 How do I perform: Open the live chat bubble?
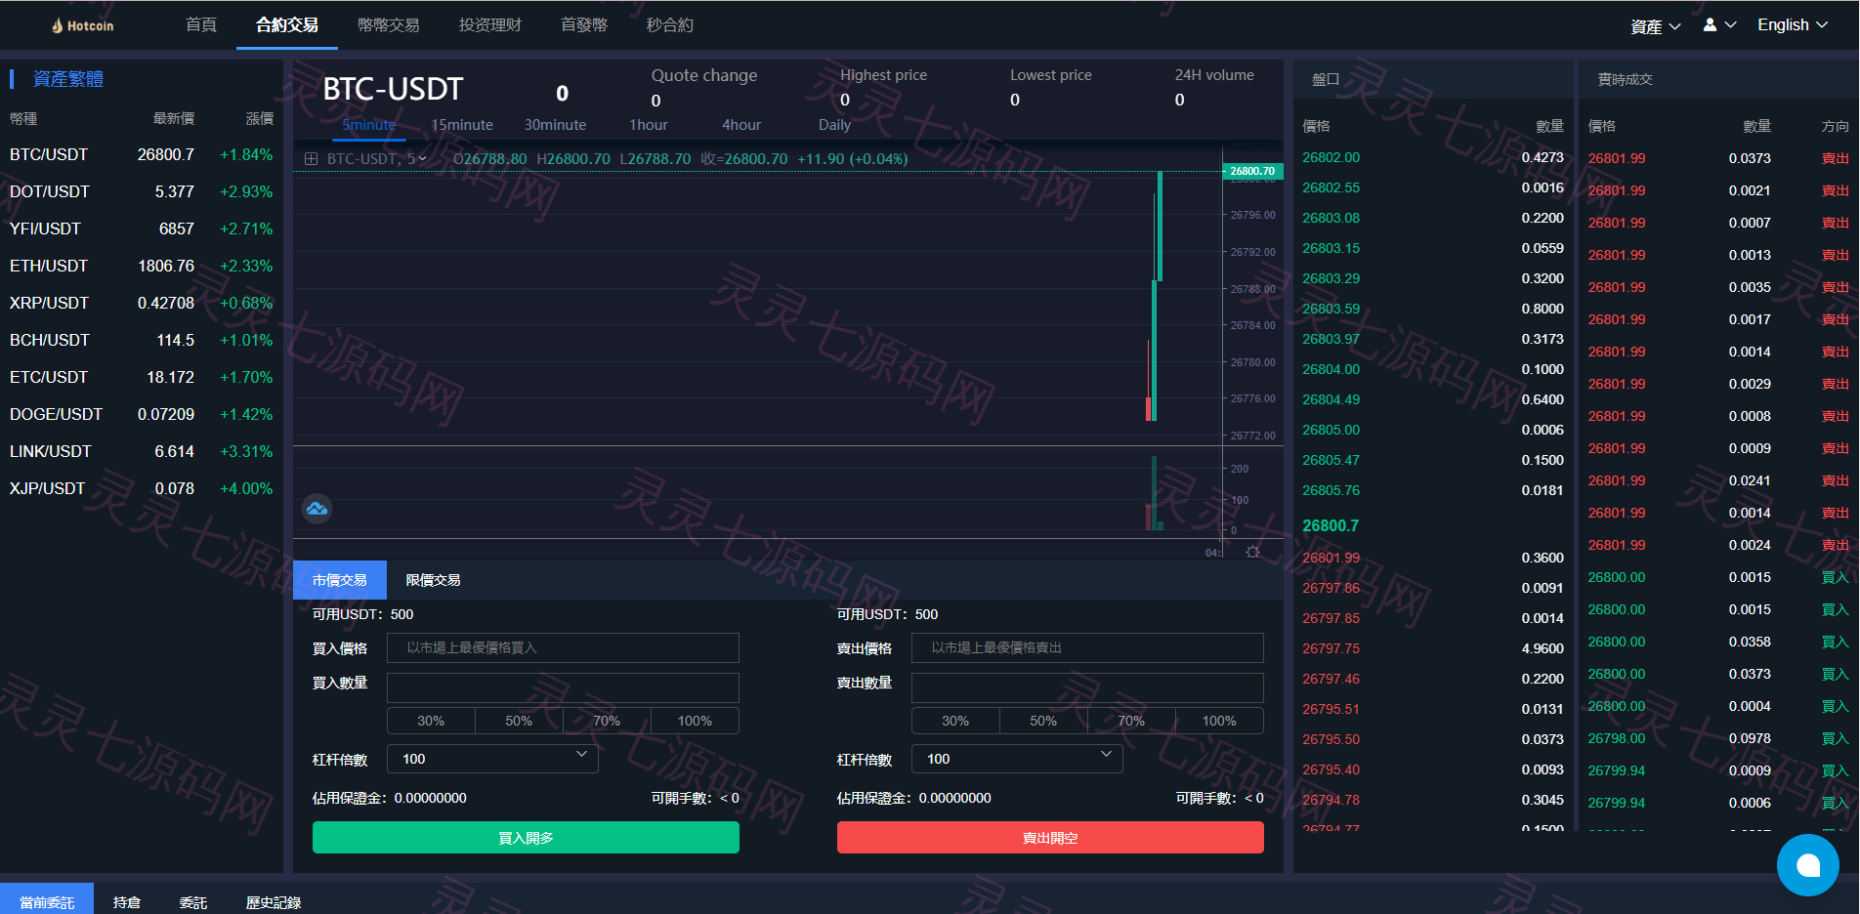click(1807, 865)
